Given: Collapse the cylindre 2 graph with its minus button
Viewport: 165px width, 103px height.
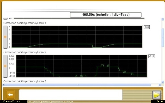Looking at the screenshot, I should (5, 66).
